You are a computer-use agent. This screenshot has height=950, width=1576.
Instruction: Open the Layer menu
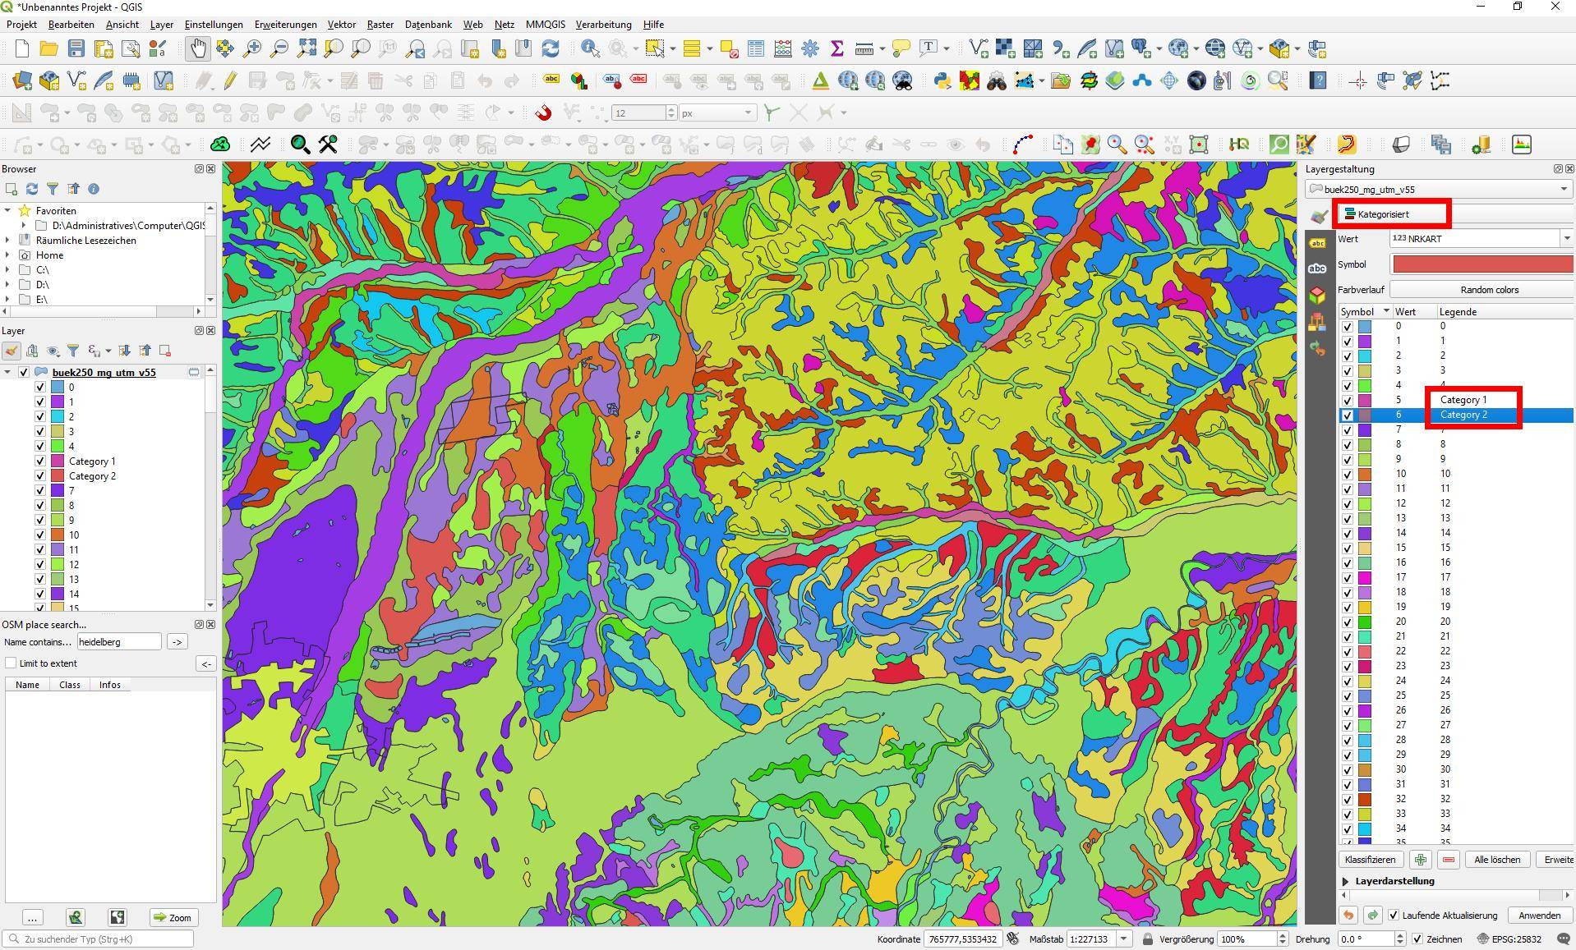(x=162, y=25)
